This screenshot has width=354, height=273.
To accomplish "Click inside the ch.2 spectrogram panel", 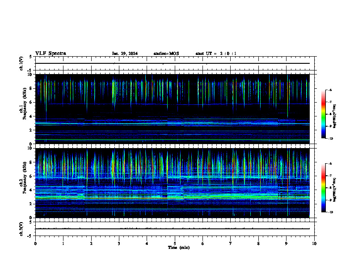I will [x=172, y=183].
